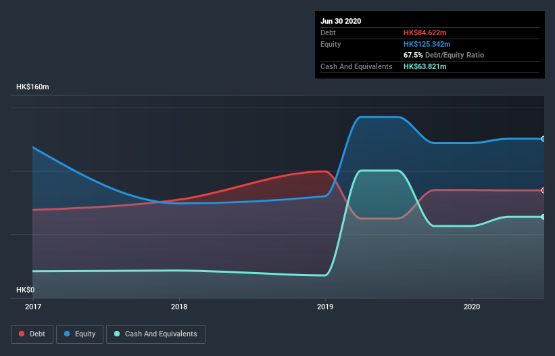Click the red Debt endpoint marker

click(x=544, y=191)
